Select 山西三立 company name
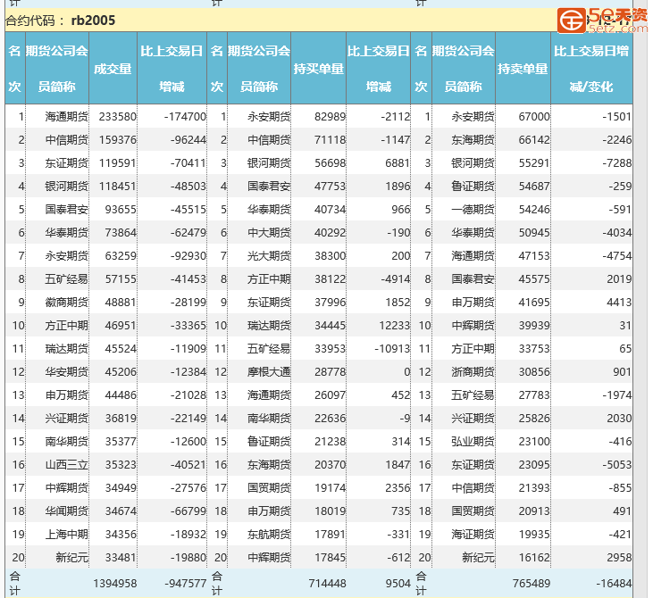 coord(67,464)
